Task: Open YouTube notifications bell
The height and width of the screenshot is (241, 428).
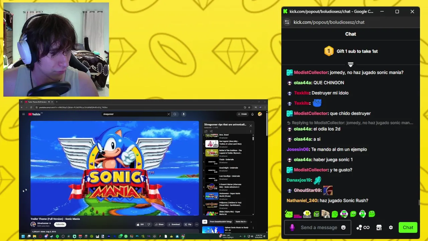Action: click(252, 114)
